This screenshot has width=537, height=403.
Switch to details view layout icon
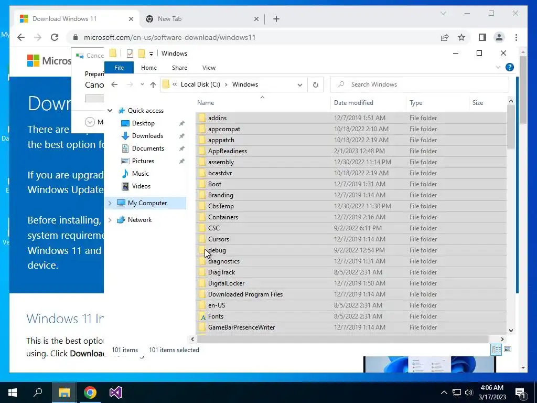(496, 349)
